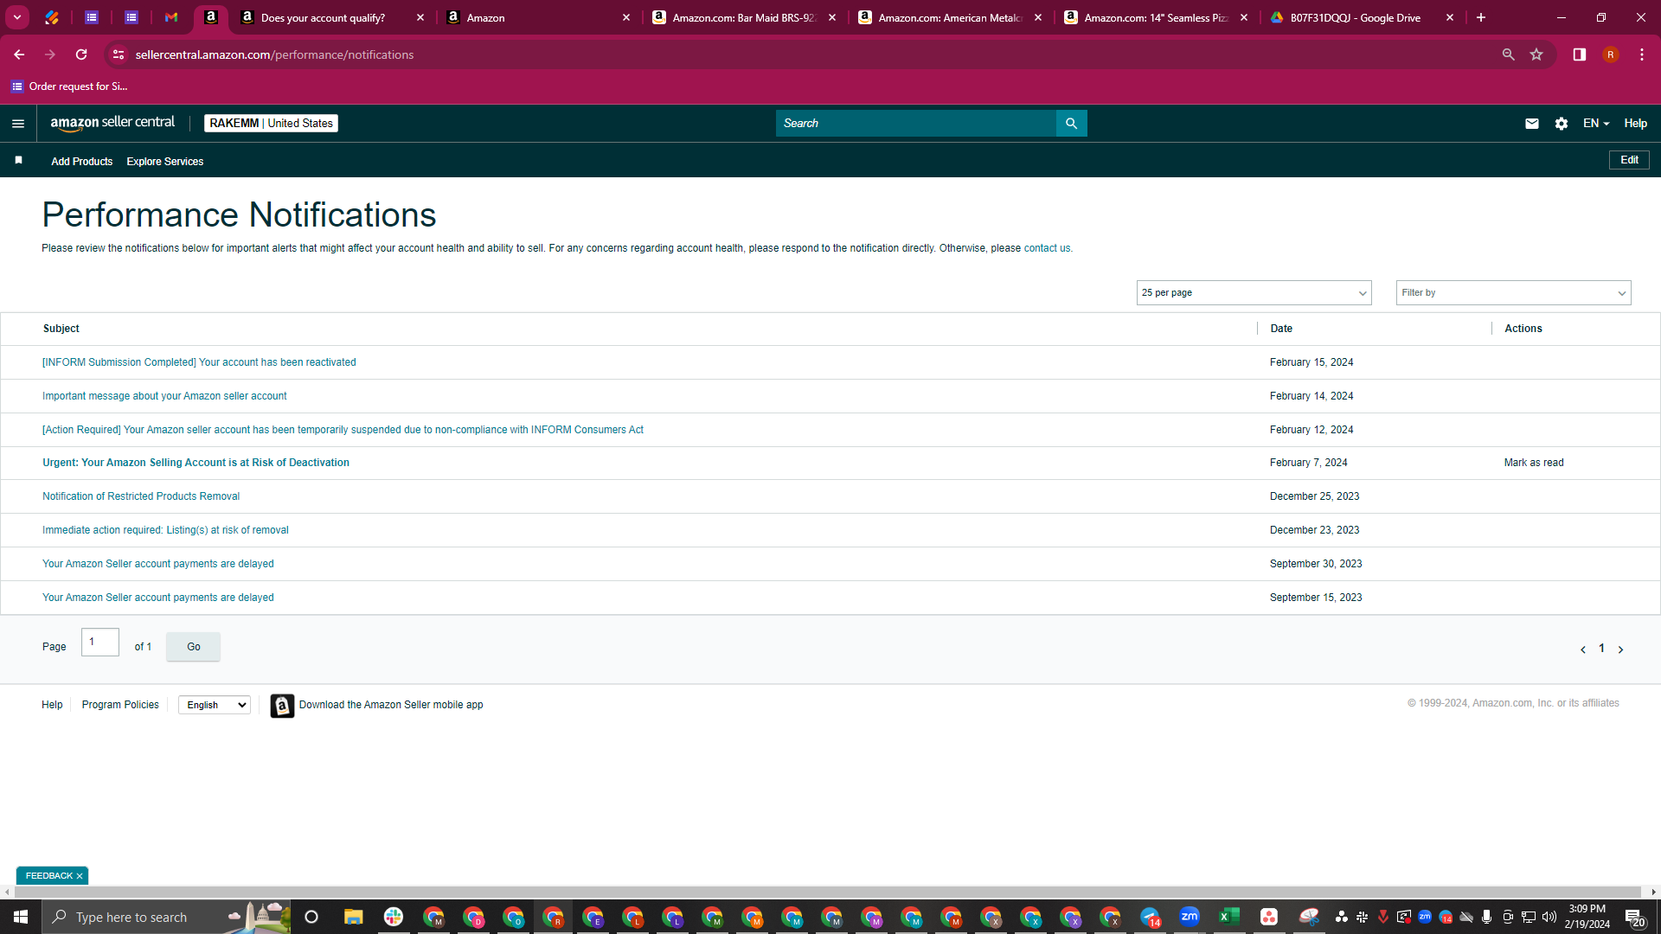This screenshot has width=1661, height=934.
Task: Click the contact us link
Action: coord(1047,249)
